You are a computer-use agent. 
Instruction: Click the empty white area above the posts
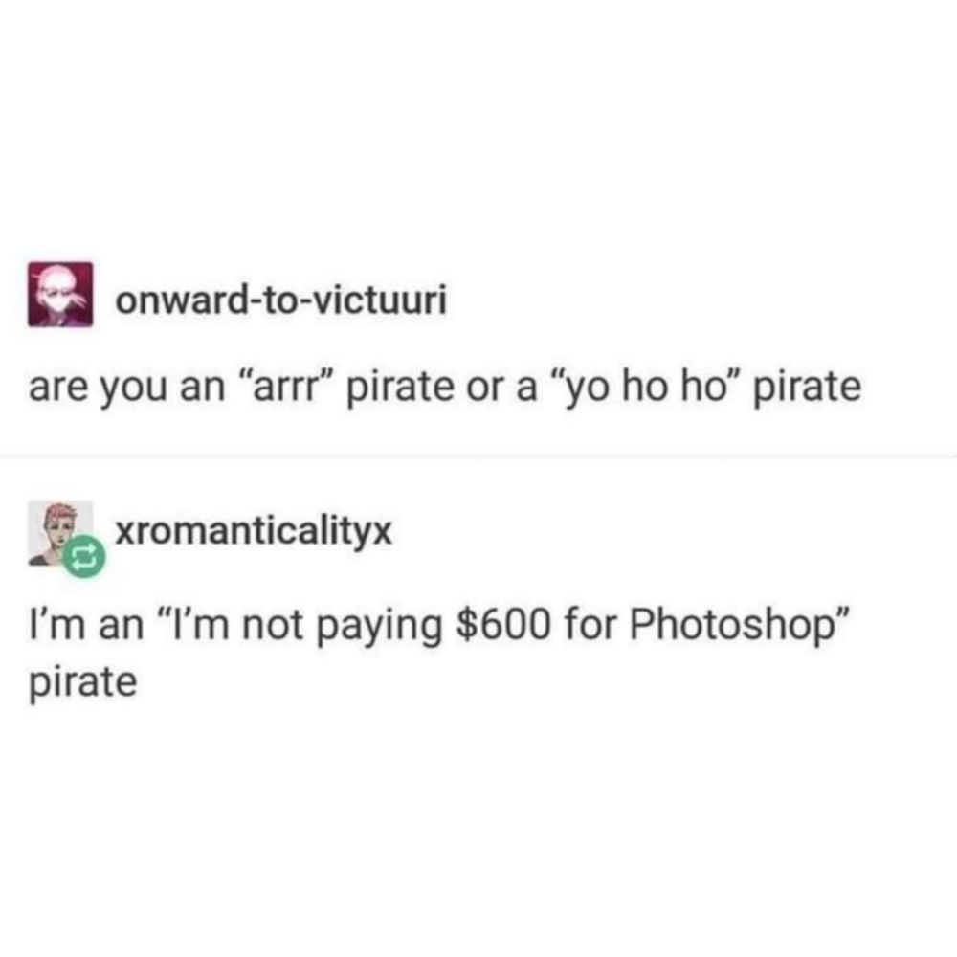click(478, 122)
